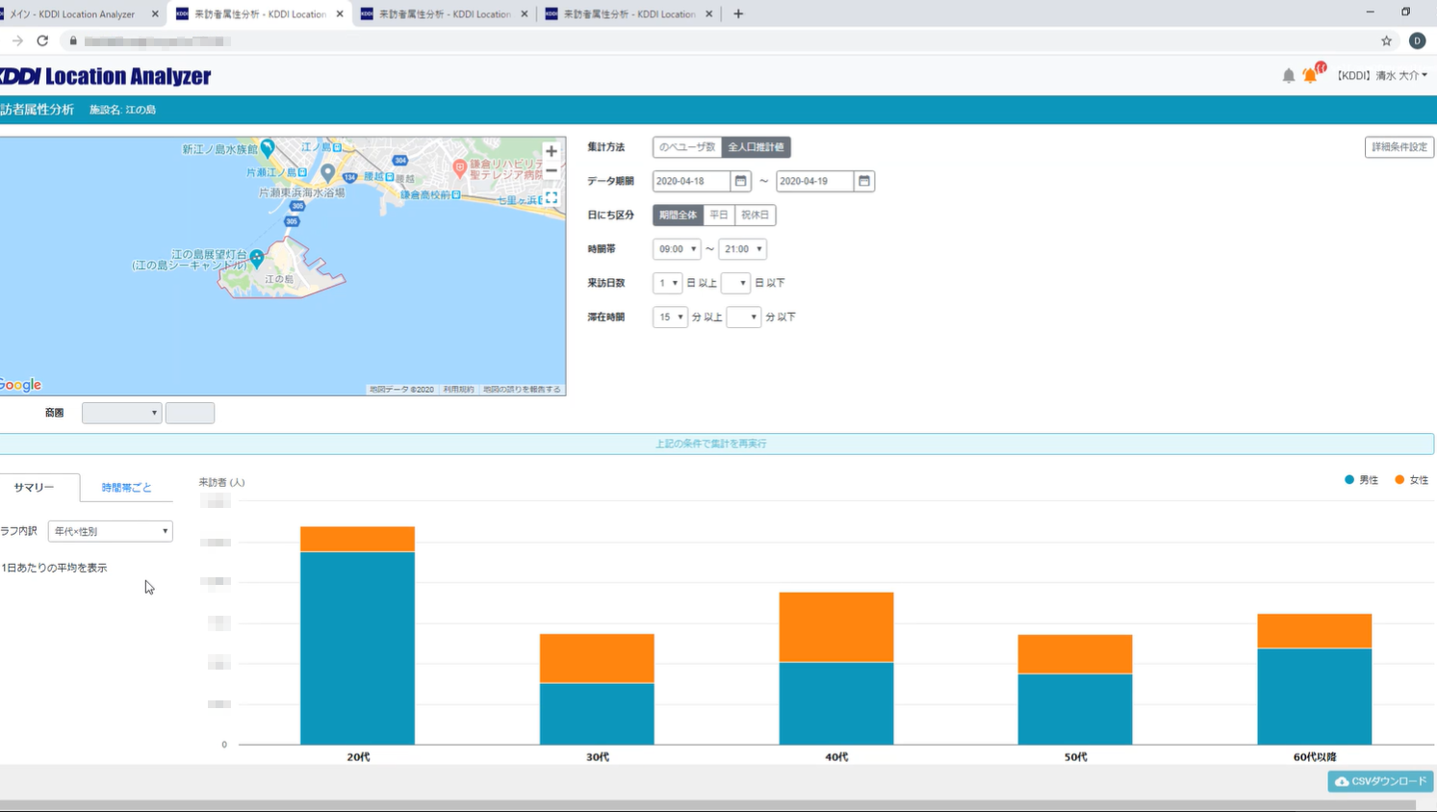Open the graph breakdown 年代×性別 dropdown
The width and height of the screenshot is (1437, 812).
(x=110, y=531)
